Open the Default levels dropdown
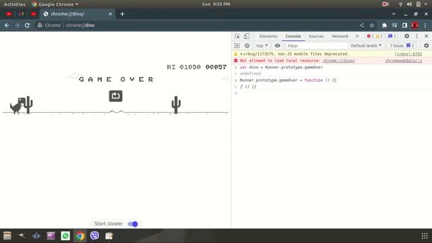 tap(366, 46)
